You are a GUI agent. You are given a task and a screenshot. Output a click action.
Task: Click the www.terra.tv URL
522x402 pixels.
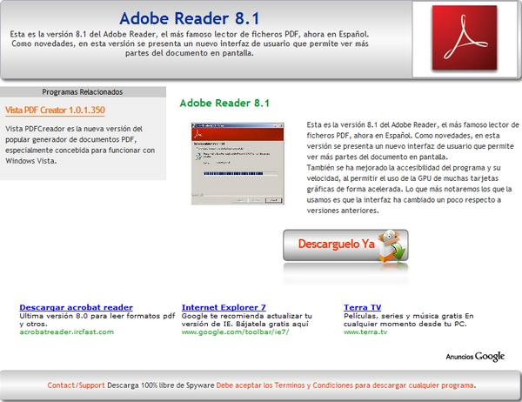point(365,332)
